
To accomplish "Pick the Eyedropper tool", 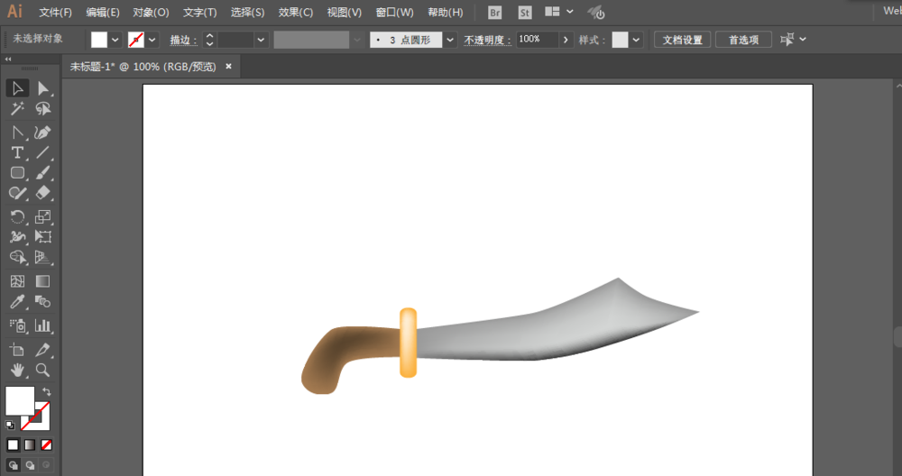I will point(17,303).
